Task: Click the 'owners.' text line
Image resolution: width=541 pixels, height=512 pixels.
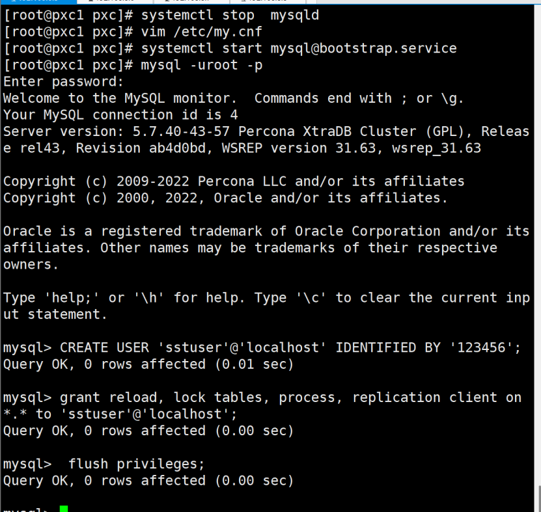Action: [x=31, y=264]
